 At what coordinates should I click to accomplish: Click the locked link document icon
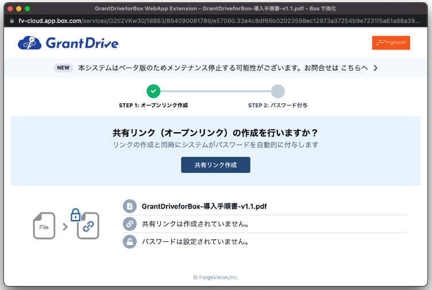click(x=88, y=226)
